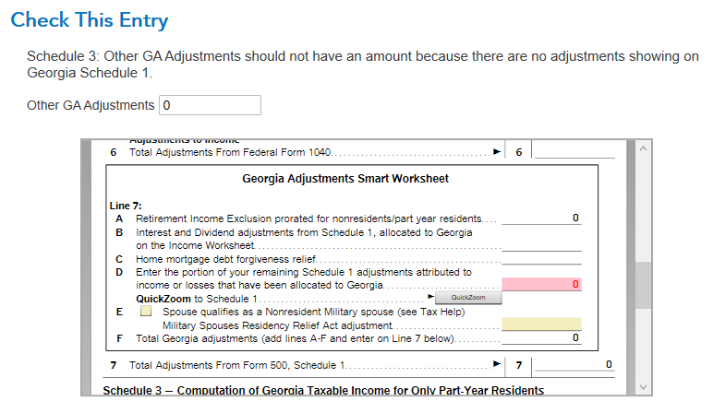Click the pink Line D amount field
Image resolution: width=713 pixels, height=413 pixels.
click(x=541, y=284)
